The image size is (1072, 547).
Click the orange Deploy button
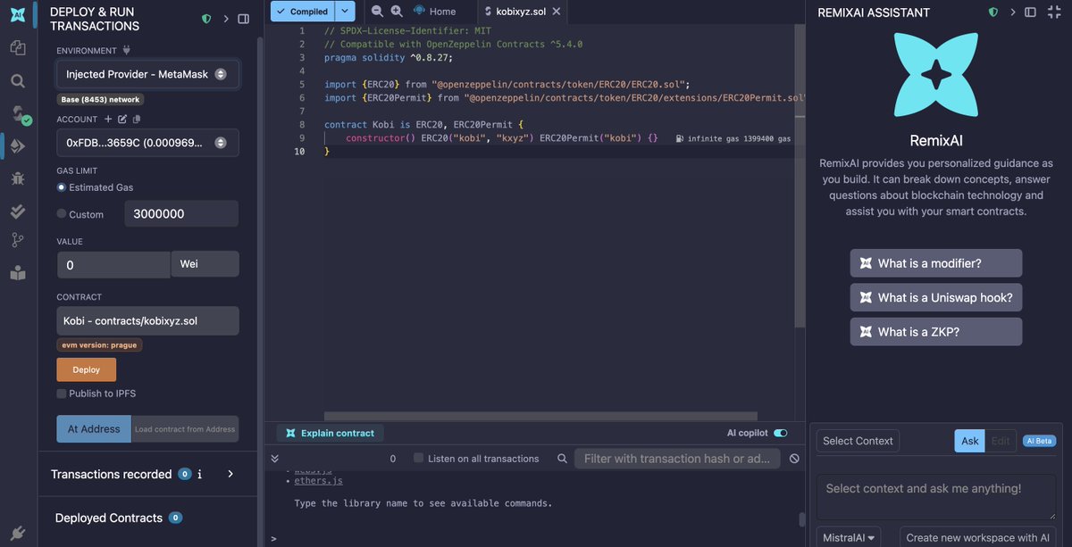87,369
